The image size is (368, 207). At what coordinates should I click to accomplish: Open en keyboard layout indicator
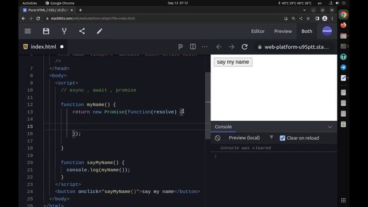pos(320,3)
